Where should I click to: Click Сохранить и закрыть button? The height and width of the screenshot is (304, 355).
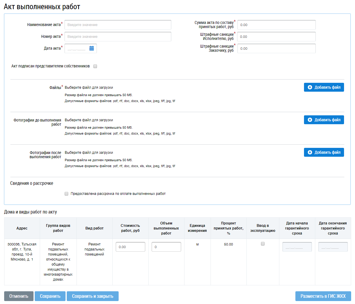coord(93,296)
